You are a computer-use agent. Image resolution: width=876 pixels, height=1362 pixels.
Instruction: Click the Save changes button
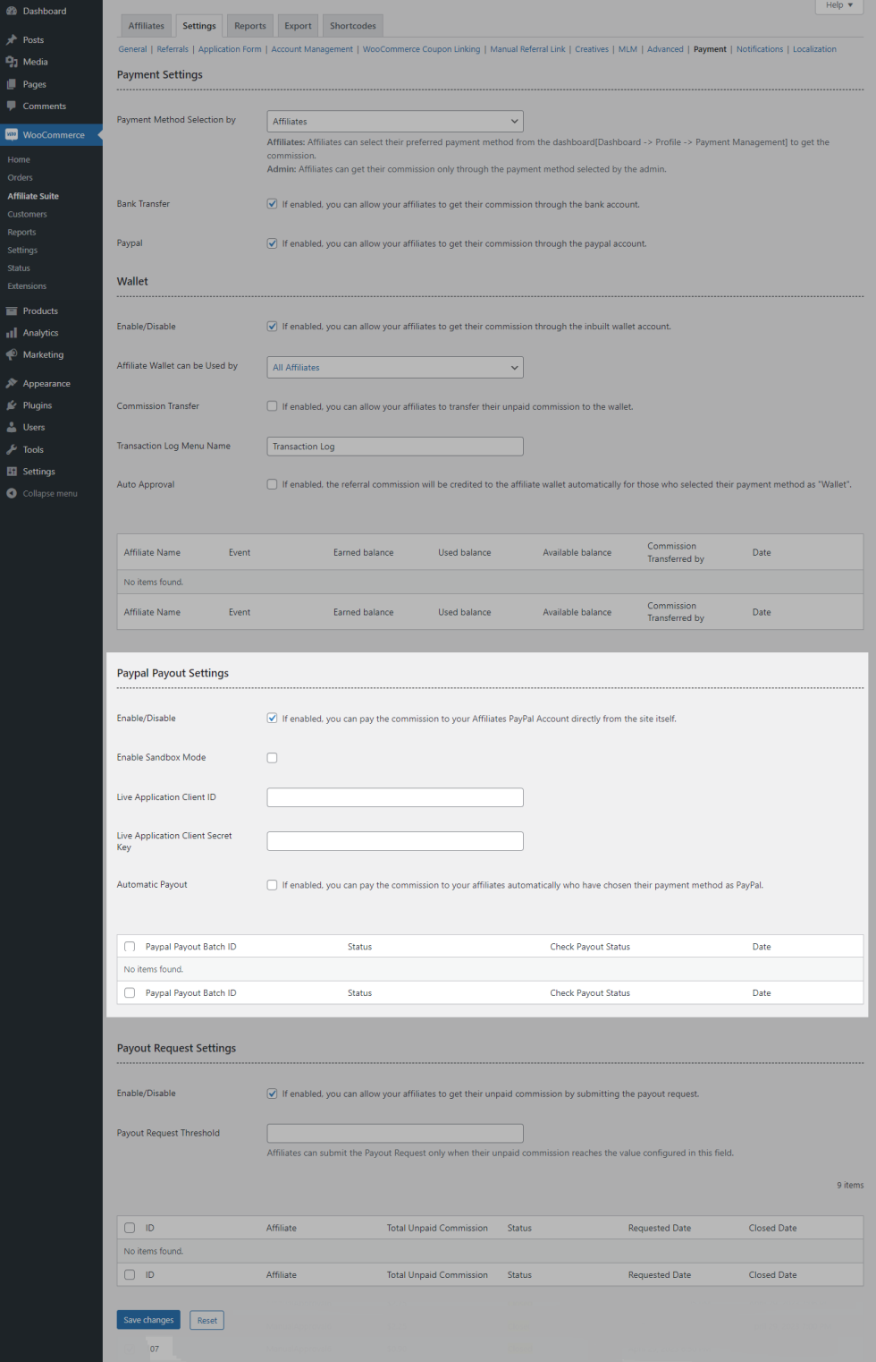coord(148,1320)
